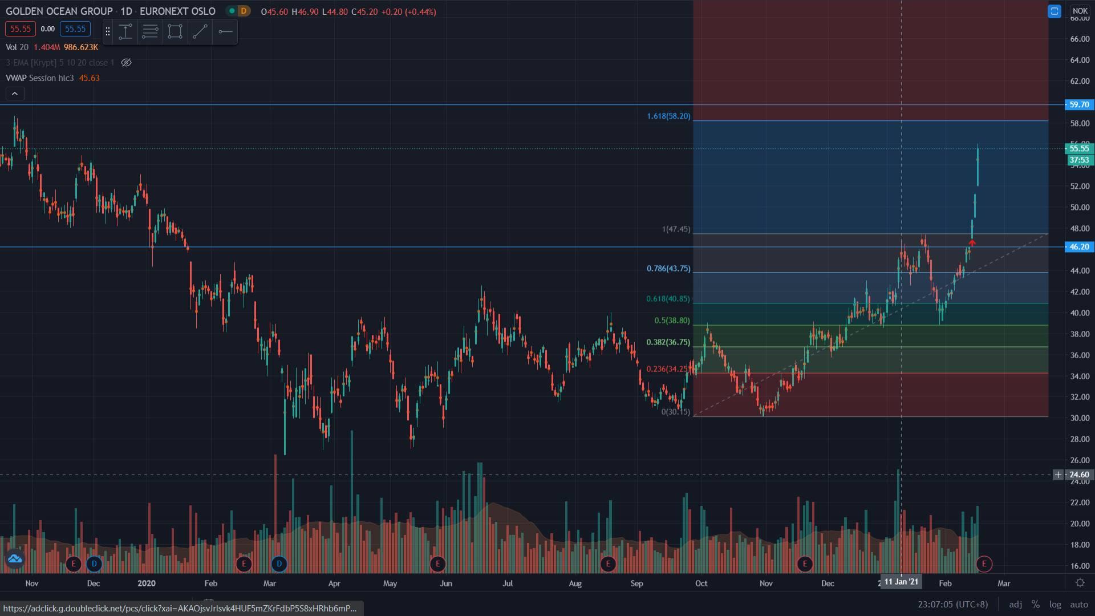
Task: Click the 0.382(36.75) Fibonacci level label
Action: click(668, 342)
